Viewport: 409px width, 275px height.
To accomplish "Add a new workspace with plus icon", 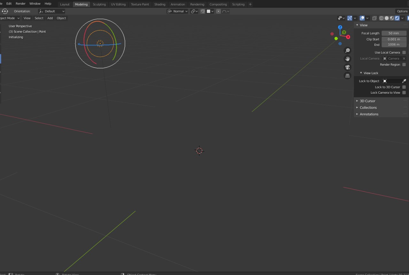I will [250, 4].
